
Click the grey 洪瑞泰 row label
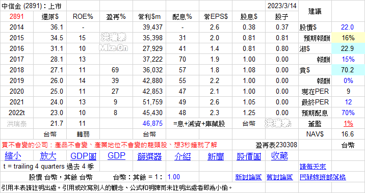[16, 124]
